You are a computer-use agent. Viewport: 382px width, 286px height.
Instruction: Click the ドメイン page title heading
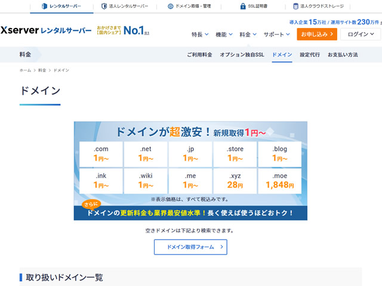click(x=40, y=91)
